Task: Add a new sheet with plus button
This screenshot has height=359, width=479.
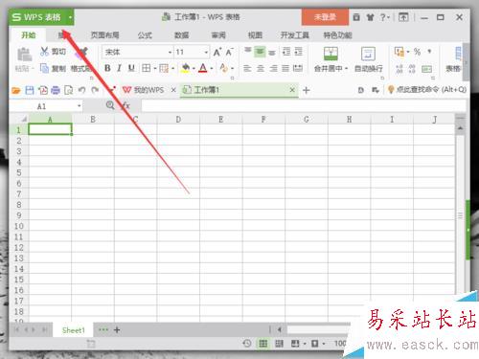Action: 117,330
